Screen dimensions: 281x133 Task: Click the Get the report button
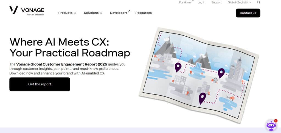40,84
